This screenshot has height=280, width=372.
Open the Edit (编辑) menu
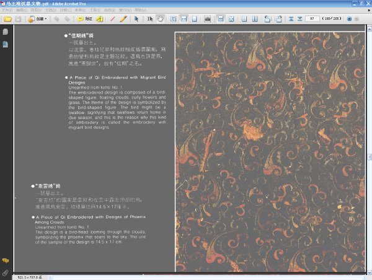pos(22,10)
